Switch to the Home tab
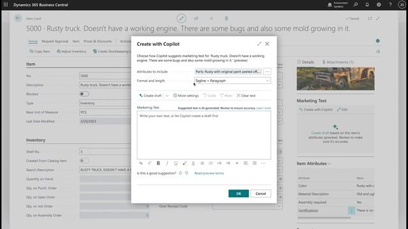This screenshot has height=229, width=408. click(33, 41)
